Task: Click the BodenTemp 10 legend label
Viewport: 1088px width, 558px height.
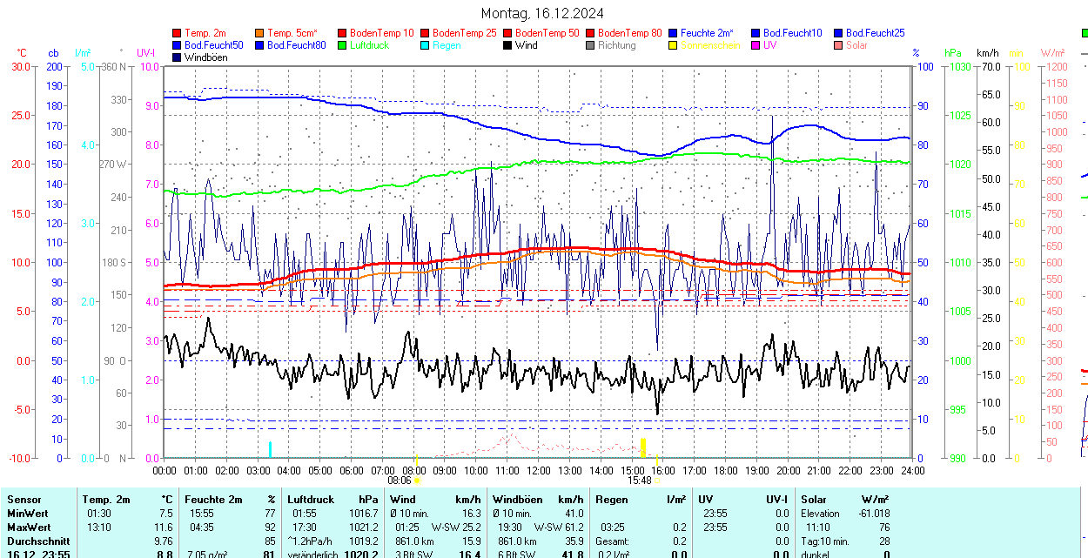Action: (x=382, y=33)
